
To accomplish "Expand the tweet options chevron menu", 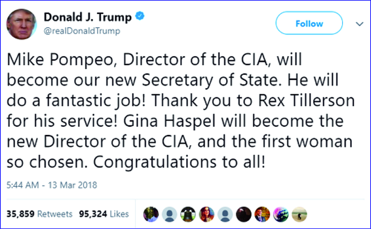I will pos(359,24).
